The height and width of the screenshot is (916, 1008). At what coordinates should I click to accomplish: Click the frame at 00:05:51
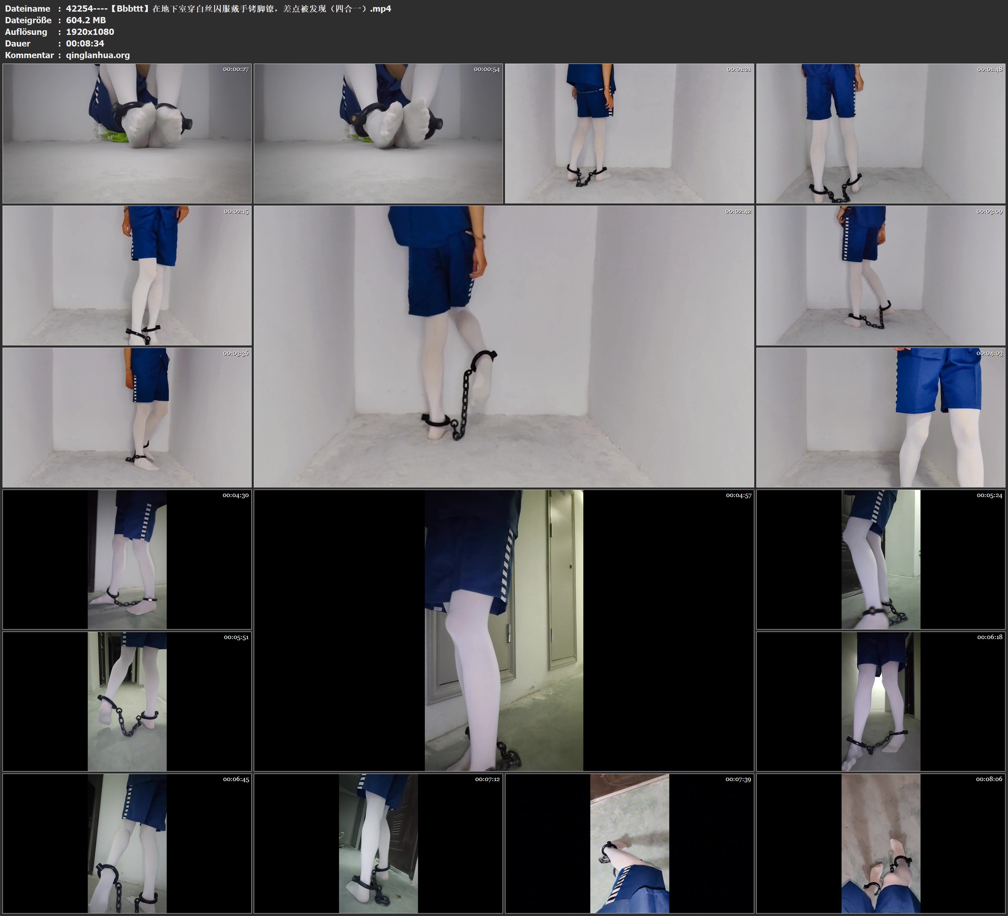(127, 701)
